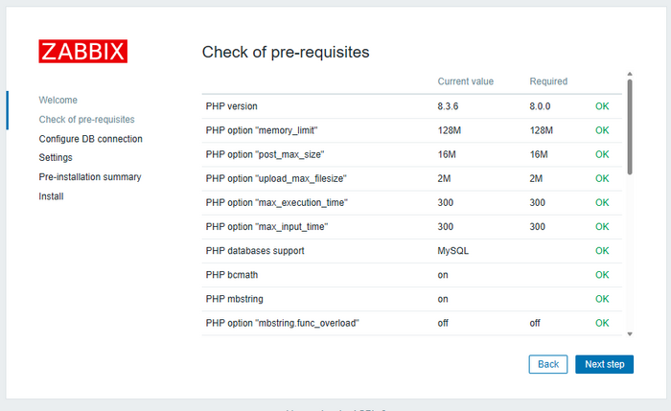Click the mbstring.func_overload OK status
This screenshot has height=411, width=671.
point(602,323)
